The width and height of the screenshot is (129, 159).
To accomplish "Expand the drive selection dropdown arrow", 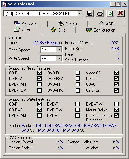I will point(80,14).
